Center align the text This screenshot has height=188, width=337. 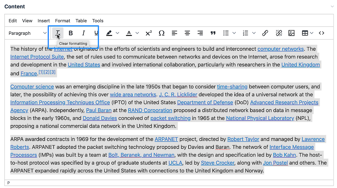click(187, 33)
